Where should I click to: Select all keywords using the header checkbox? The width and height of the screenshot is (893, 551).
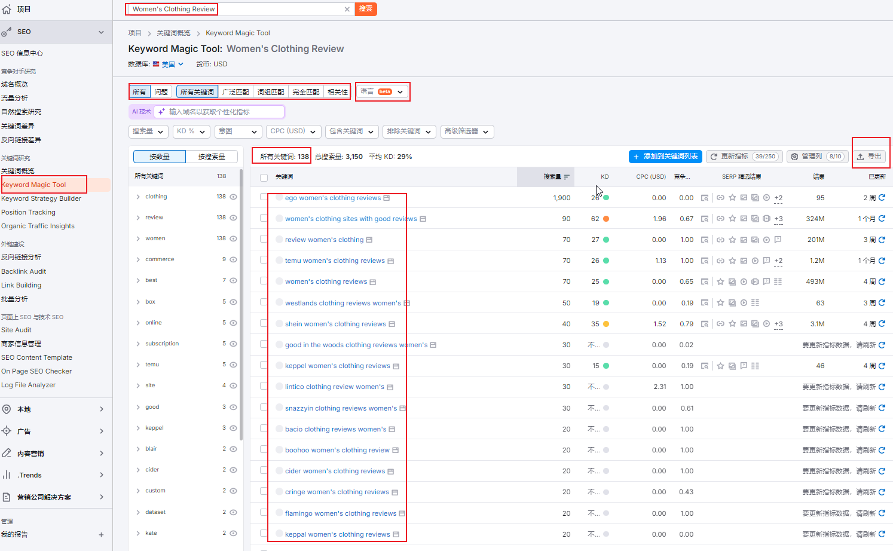point(264,177)
